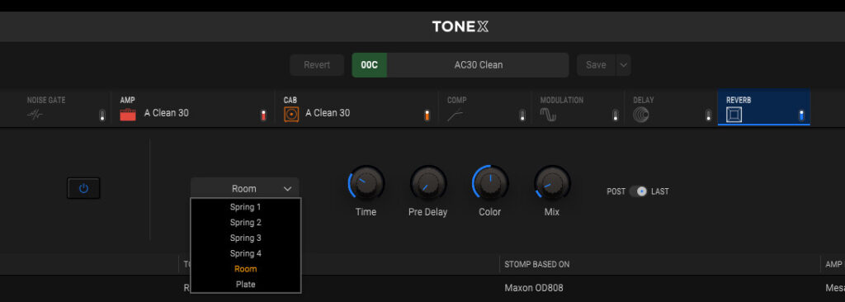Toggle the Cab section switch
This screenshot has width=845, height=302.
[x=427, y=116]
